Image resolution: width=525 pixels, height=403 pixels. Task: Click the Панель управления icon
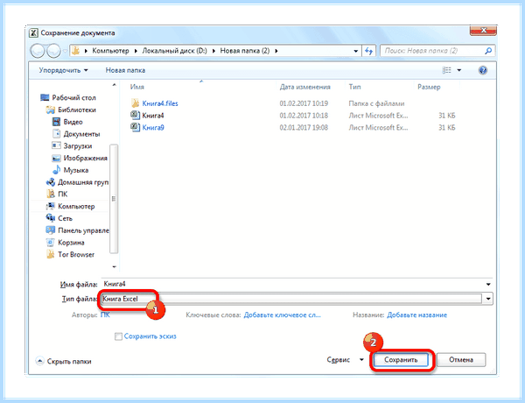click(x=51, y=230)
